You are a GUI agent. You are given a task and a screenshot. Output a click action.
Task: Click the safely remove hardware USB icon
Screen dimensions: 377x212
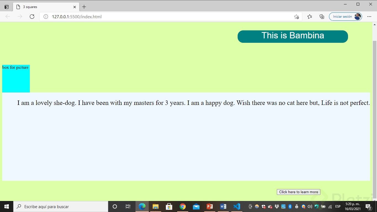(x=297, y=206)
